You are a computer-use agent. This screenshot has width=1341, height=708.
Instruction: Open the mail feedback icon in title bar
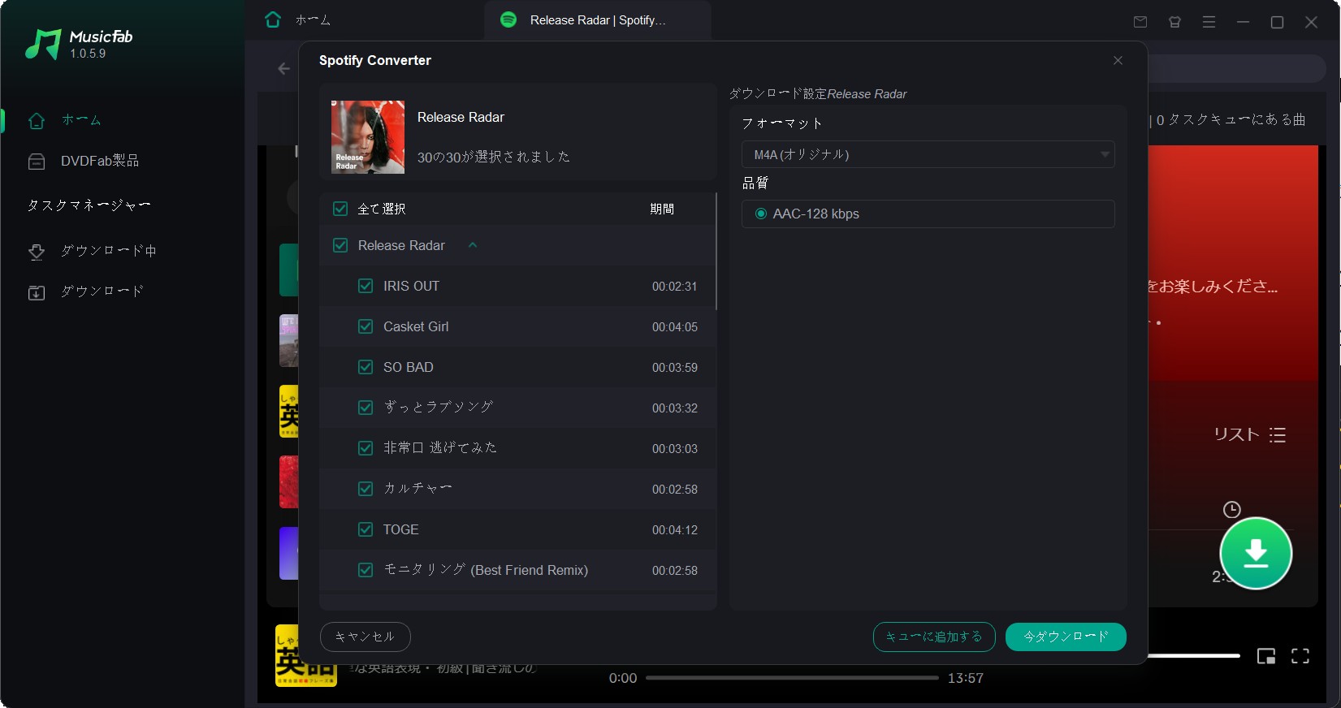pyautogui.click(x=1140, y=22)
